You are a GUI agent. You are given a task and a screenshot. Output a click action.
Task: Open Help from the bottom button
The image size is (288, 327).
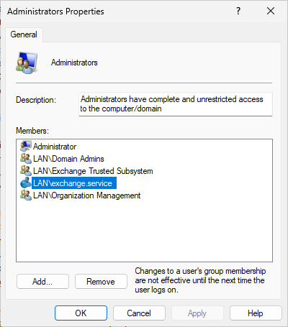256,313
